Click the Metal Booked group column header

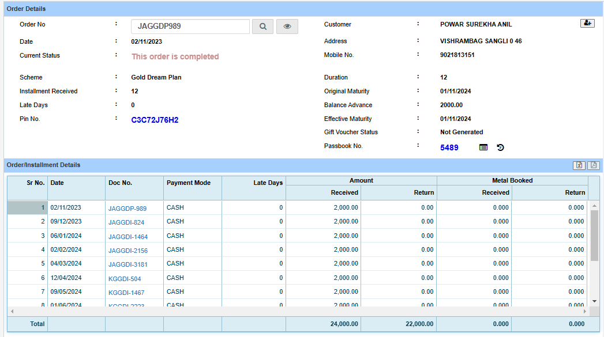(x=512, y=180)
